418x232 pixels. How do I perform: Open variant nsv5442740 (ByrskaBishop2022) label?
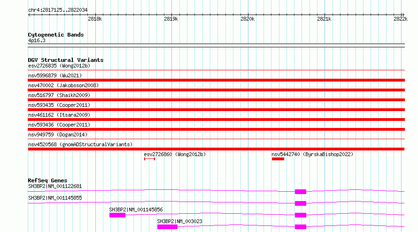tap(312, 154)
